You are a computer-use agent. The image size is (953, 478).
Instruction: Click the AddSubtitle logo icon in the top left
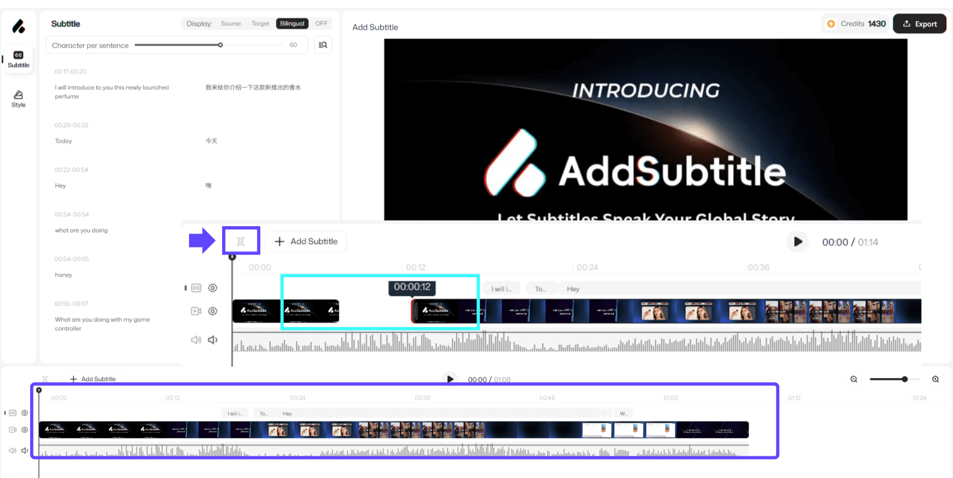tap(18, 26)
